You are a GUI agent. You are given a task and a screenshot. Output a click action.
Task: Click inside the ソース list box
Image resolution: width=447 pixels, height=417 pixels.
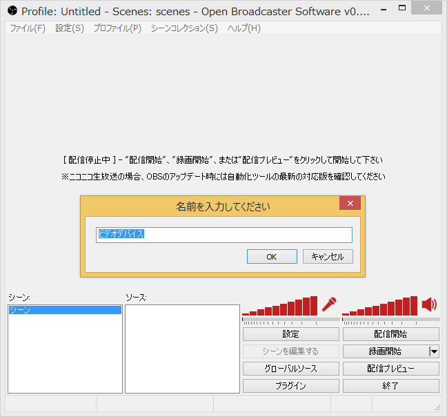tap(182, 349)
